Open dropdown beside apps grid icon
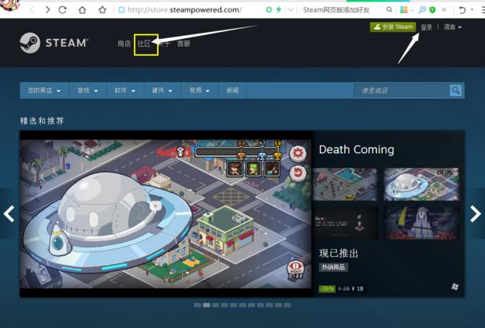 tap(412, 10)
